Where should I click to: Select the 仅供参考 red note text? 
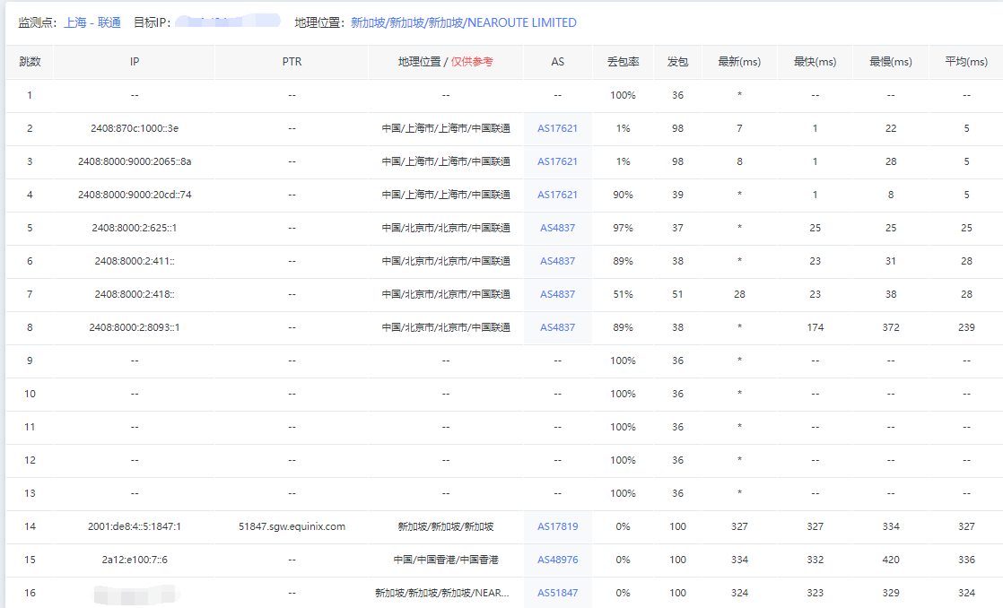(471, 62)
